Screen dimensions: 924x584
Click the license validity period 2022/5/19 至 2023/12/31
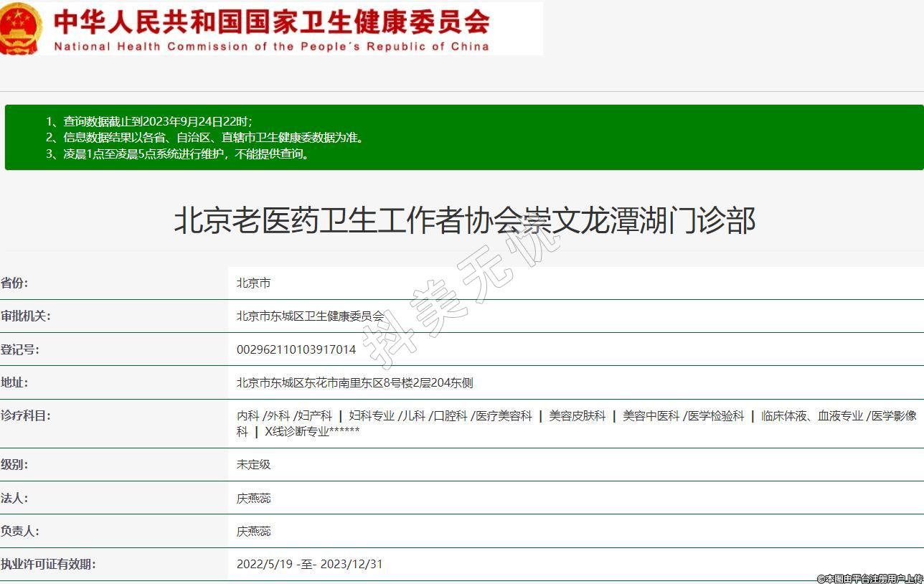(x=309, y=565)
